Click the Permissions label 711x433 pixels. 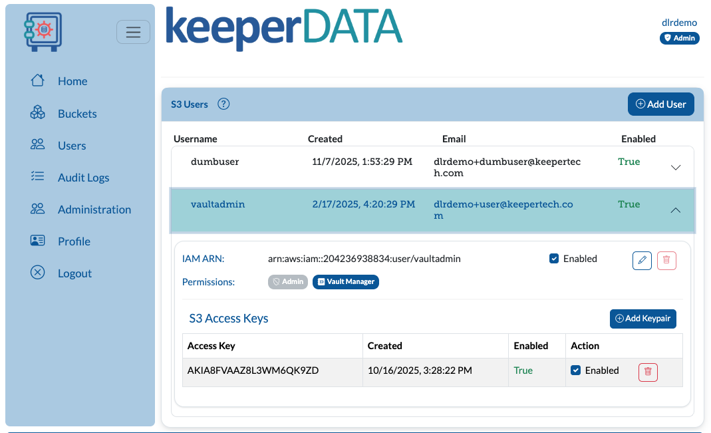click(209, 282)
